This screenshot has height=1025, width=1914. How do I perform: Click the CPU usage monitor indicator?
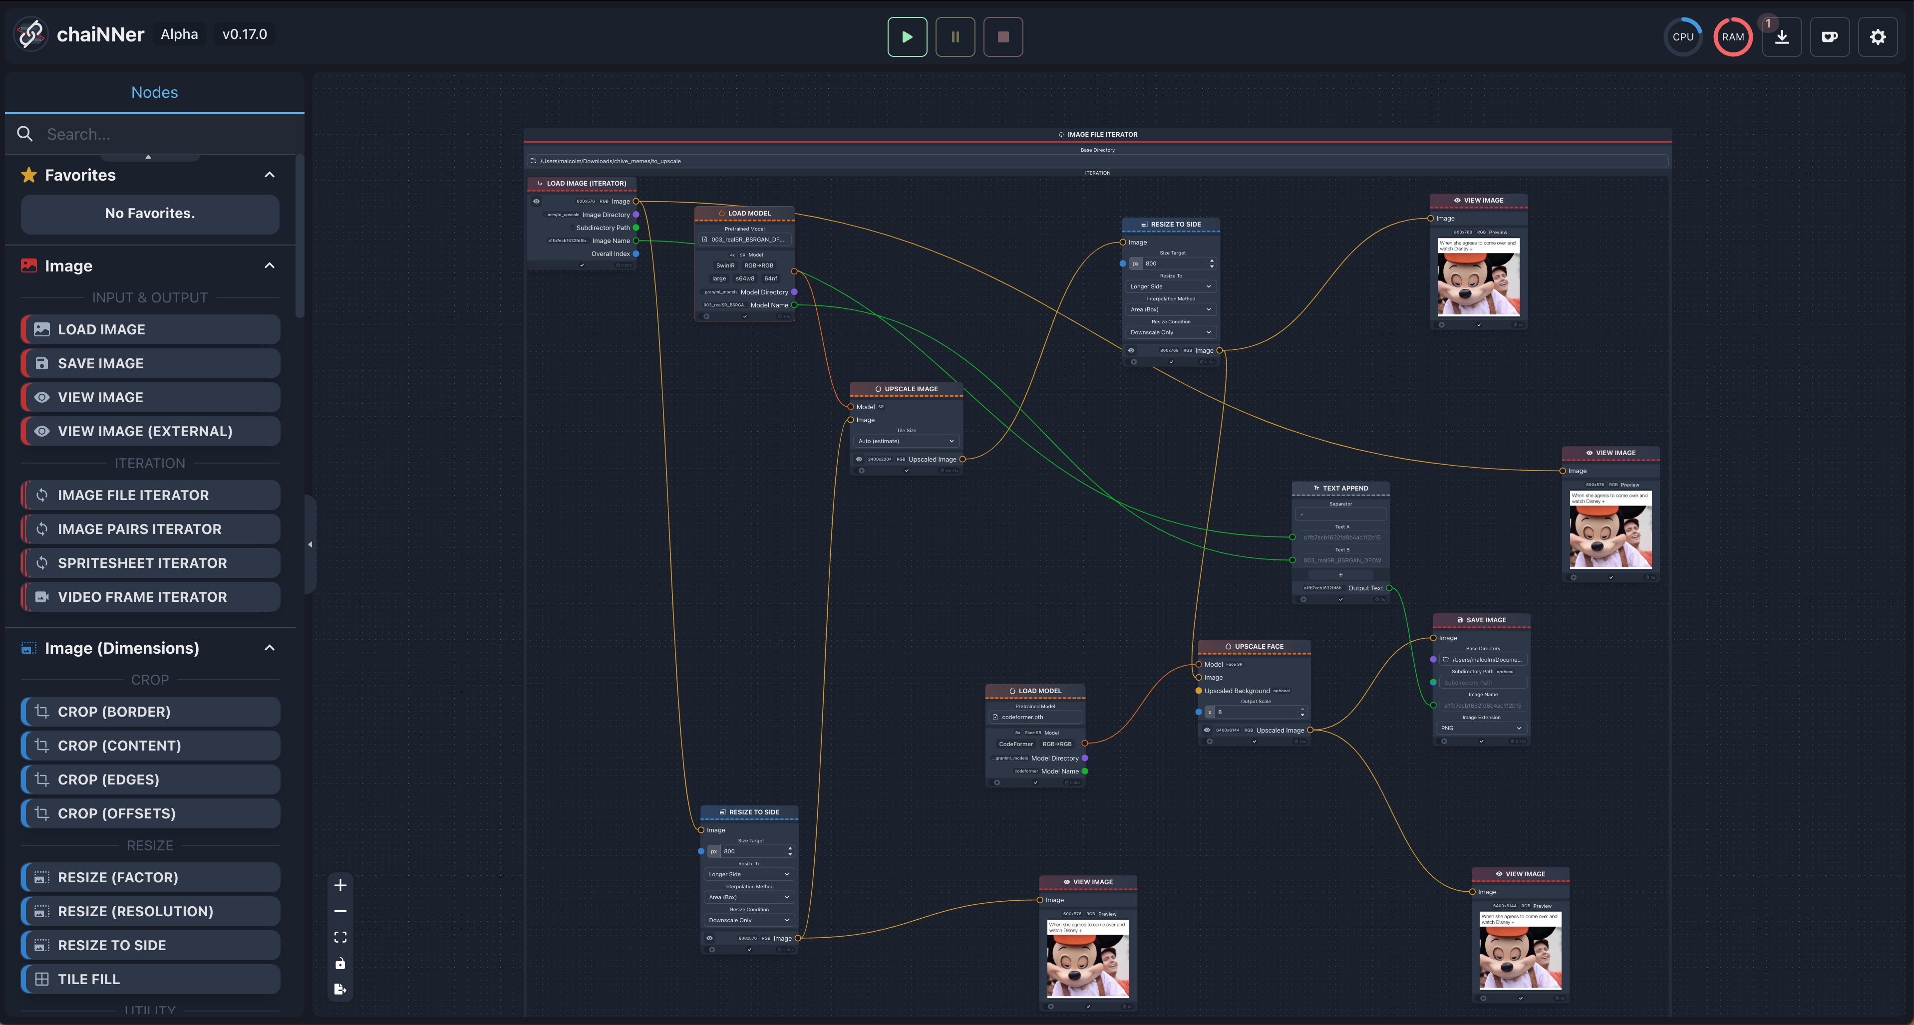[1683, 36]
